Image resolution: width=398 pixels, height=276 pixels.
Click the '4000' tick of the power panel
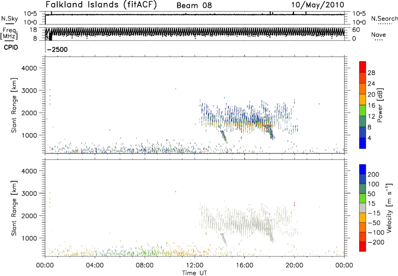(29, 68)
